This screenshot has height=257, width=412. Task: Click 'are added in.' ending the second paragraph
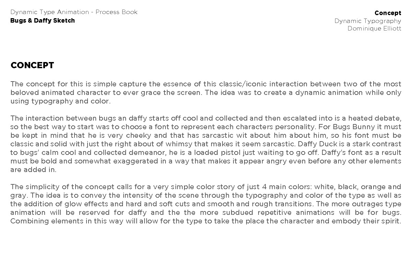33,170
